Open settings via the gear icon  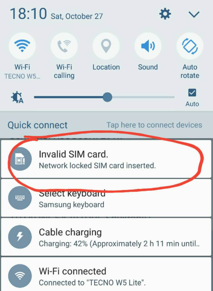165,14
